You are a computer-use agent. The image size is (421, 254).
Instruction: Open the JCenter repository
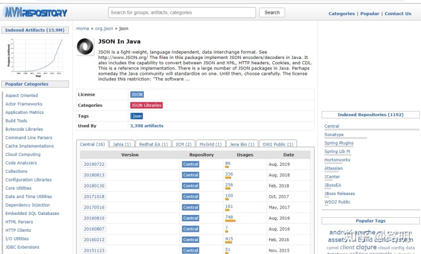click(332, 176)
